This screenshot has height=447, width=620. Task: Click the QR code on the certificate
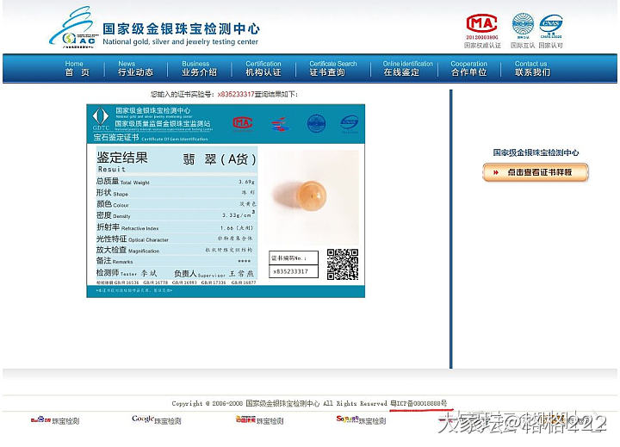point(342,264)
